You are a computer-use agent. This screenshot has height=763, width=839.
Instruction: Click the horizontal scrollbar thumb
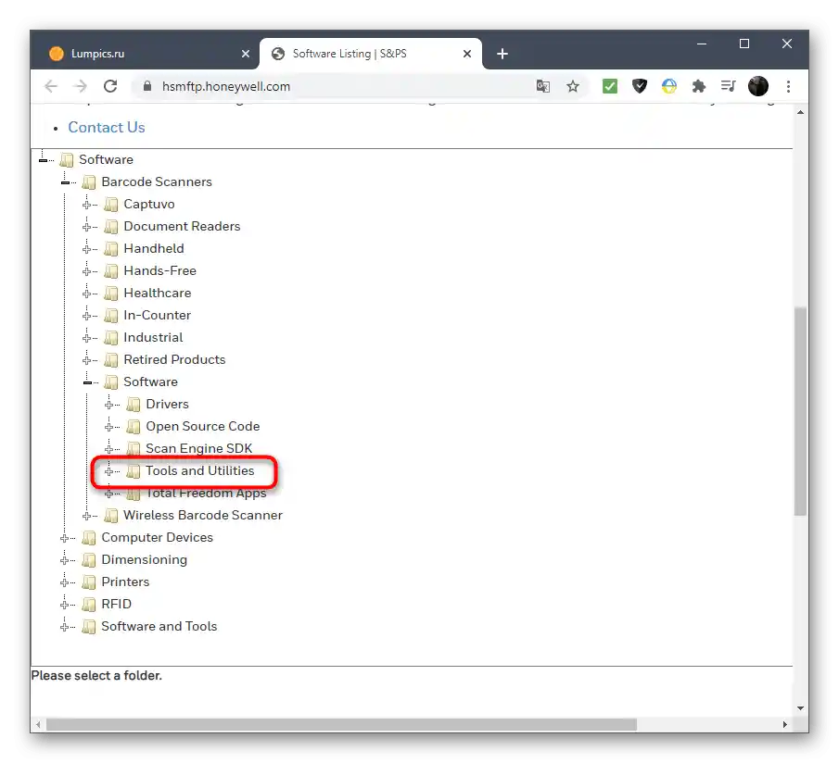tap(341, 724)
